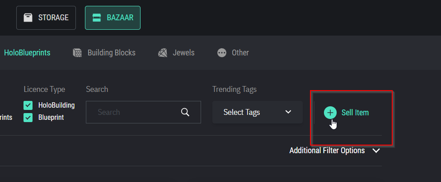
Task: Open the Other category tab label
Action: (240, 53)
